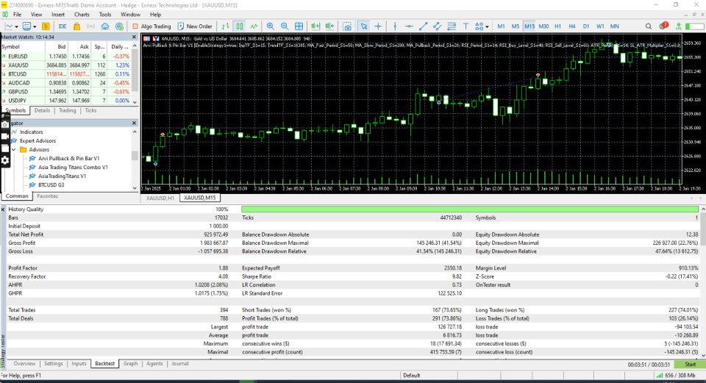The height and width of the screenshot is (383, 706).
Task: Toggle M5 timeframe
Action: [x=515, y=26]
